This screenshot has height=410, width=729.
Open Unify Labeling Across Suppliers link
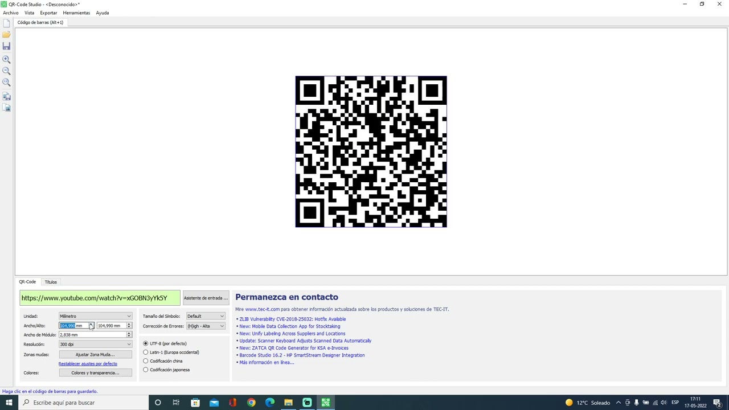[292, 334]
